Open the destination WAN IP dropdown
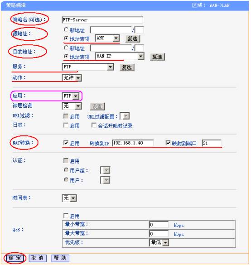251x265 pixels. coord(120,56)
